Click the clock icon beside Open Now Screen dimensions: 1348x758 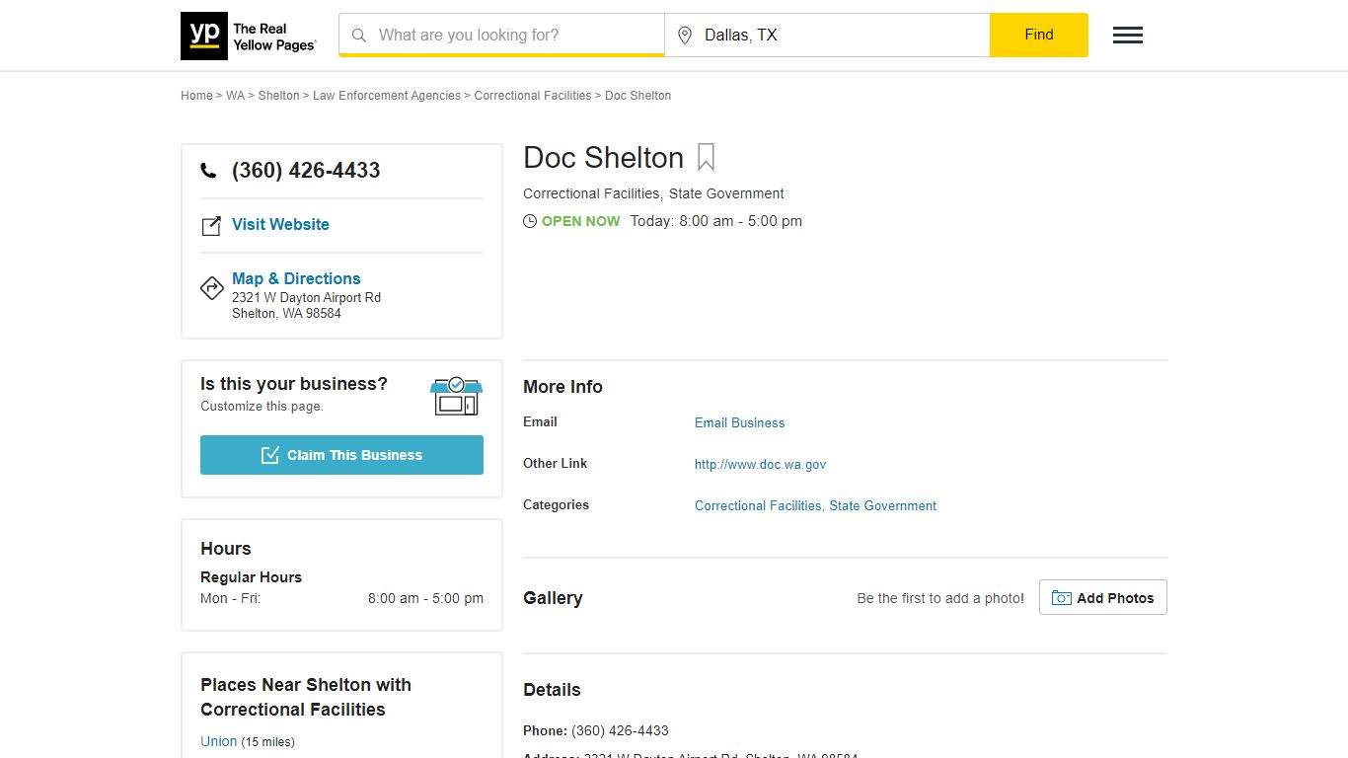(x=530, y=222)
